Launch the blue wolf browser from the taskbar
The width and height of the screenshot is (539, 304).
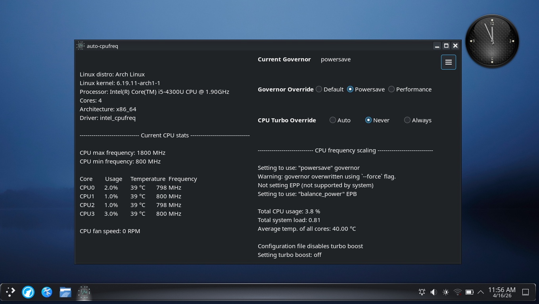point(28,292)
